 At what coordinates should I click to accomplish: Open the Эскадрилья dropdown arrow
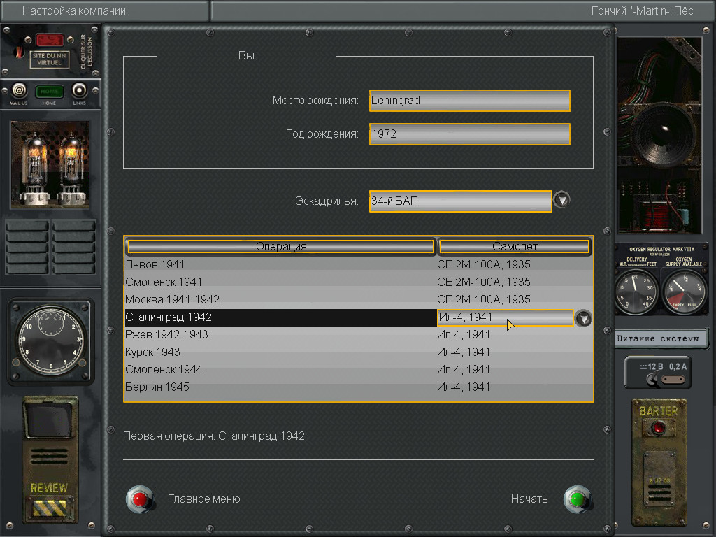[561, 201]
